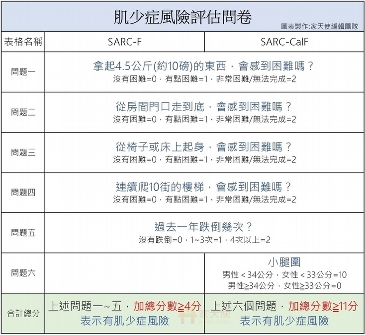
Task: Click scoring text 沒有跌倒=0．1~3次=1．4次以上=2
Action: pos(204,240)
